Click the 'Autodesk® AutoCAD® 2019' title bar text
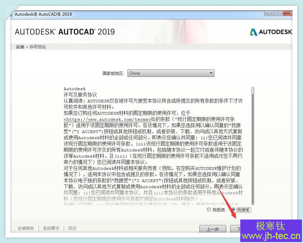The width and height of the screenshot is (303, 243). pyautogui.click(x=43, y=14)
